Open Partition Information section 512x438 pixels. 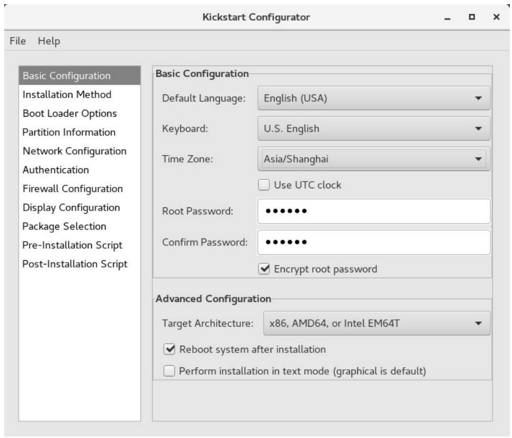[x=69, y=132]
